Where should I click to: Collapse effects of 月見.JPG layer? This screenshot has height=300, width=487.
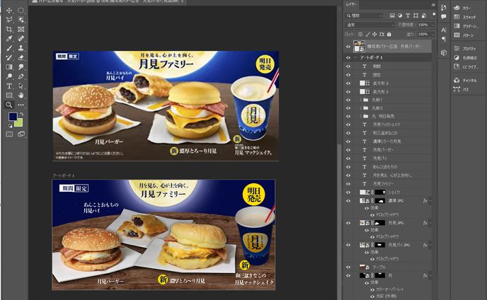(430, 223)
